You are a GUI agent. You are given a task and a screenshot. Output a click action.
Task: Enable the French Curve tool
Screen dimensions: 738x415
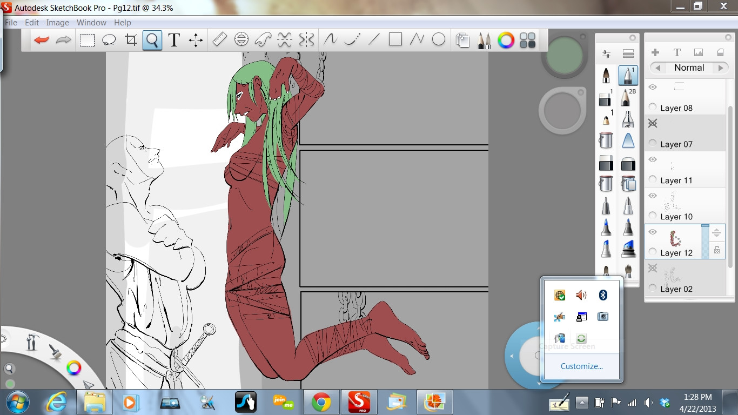pyautogui.click(x=263, y=39)
